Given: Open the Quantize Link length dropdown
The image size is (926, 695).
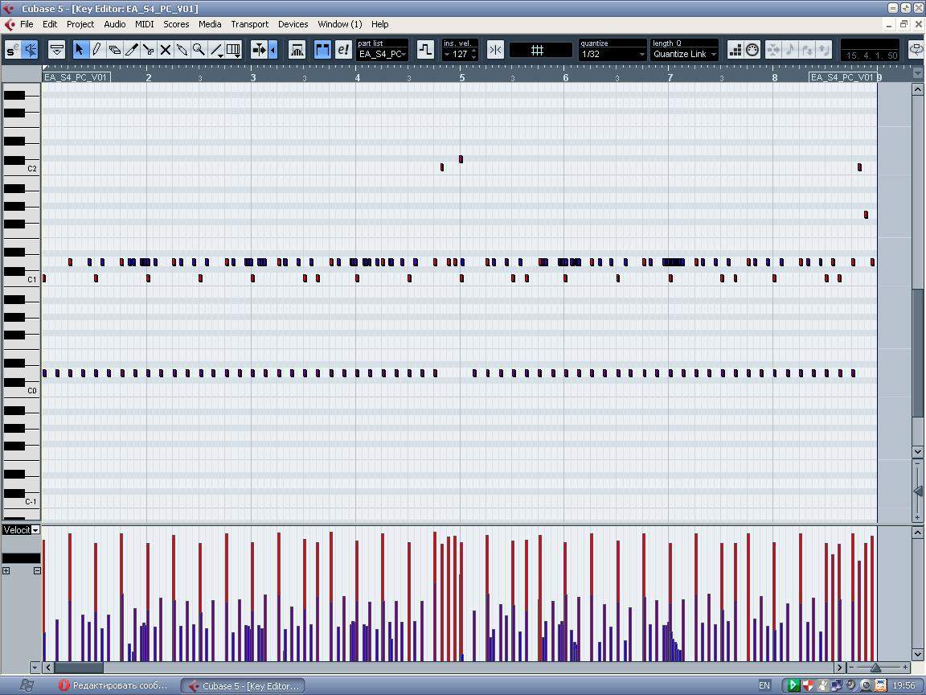Looking at the screenshot, I should pyautogui.click(x=684, y=54).
